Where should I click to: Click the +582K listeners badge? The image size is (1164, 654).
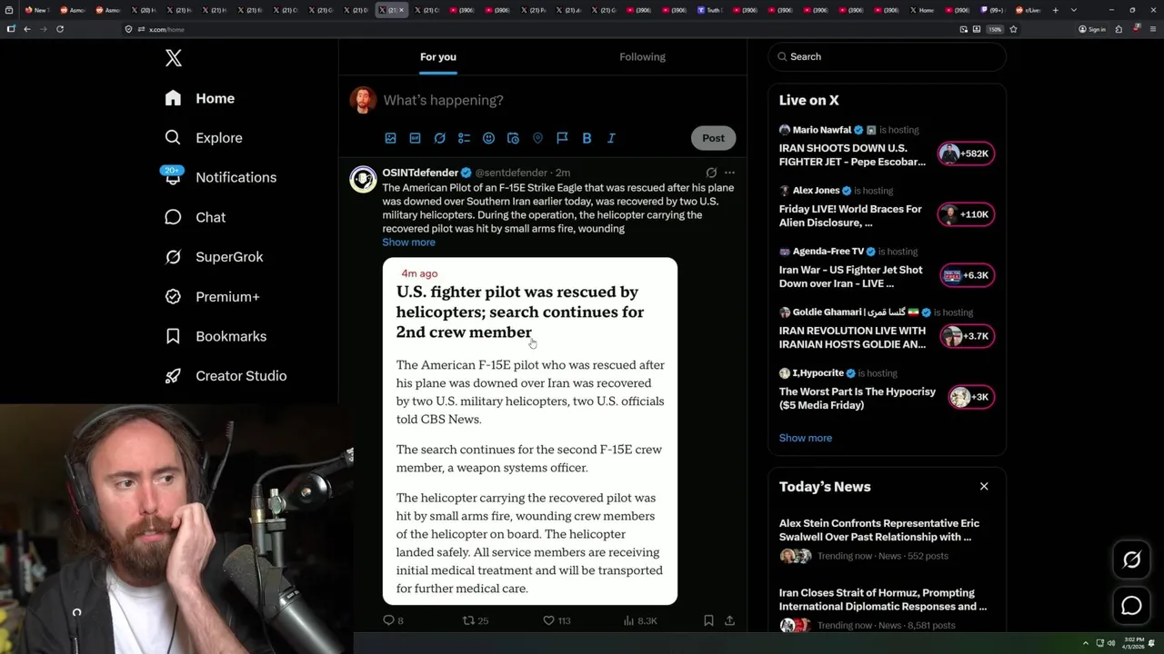(966, 154)
